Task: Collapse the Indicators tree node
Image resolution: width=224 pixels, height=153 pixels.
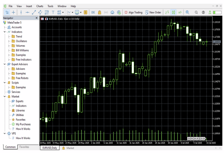Action: pos(5,32)
